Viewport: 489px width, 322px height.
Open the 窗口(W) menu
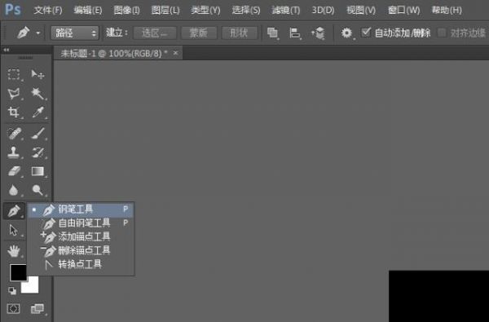pyautogui.click(x=404, y=11)
